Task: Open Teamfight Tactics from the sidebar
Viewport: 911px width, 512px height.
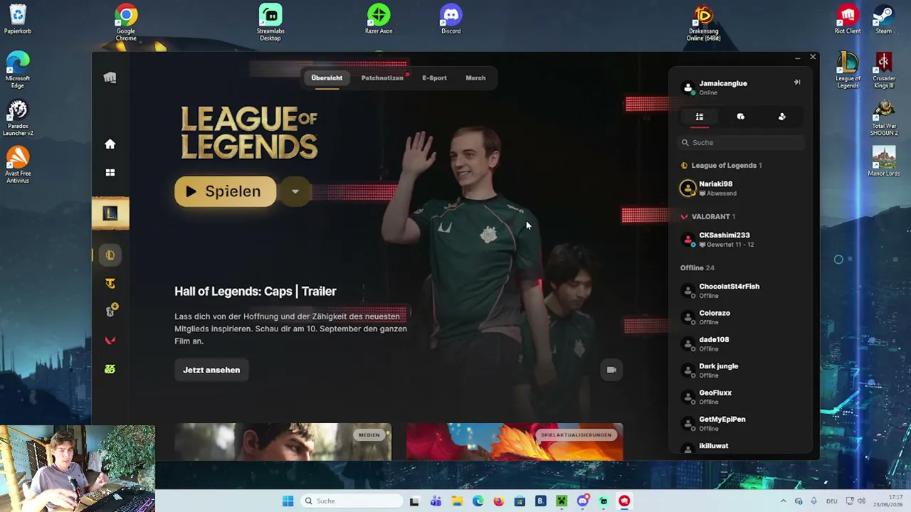Action: click(x=110, y=284)
